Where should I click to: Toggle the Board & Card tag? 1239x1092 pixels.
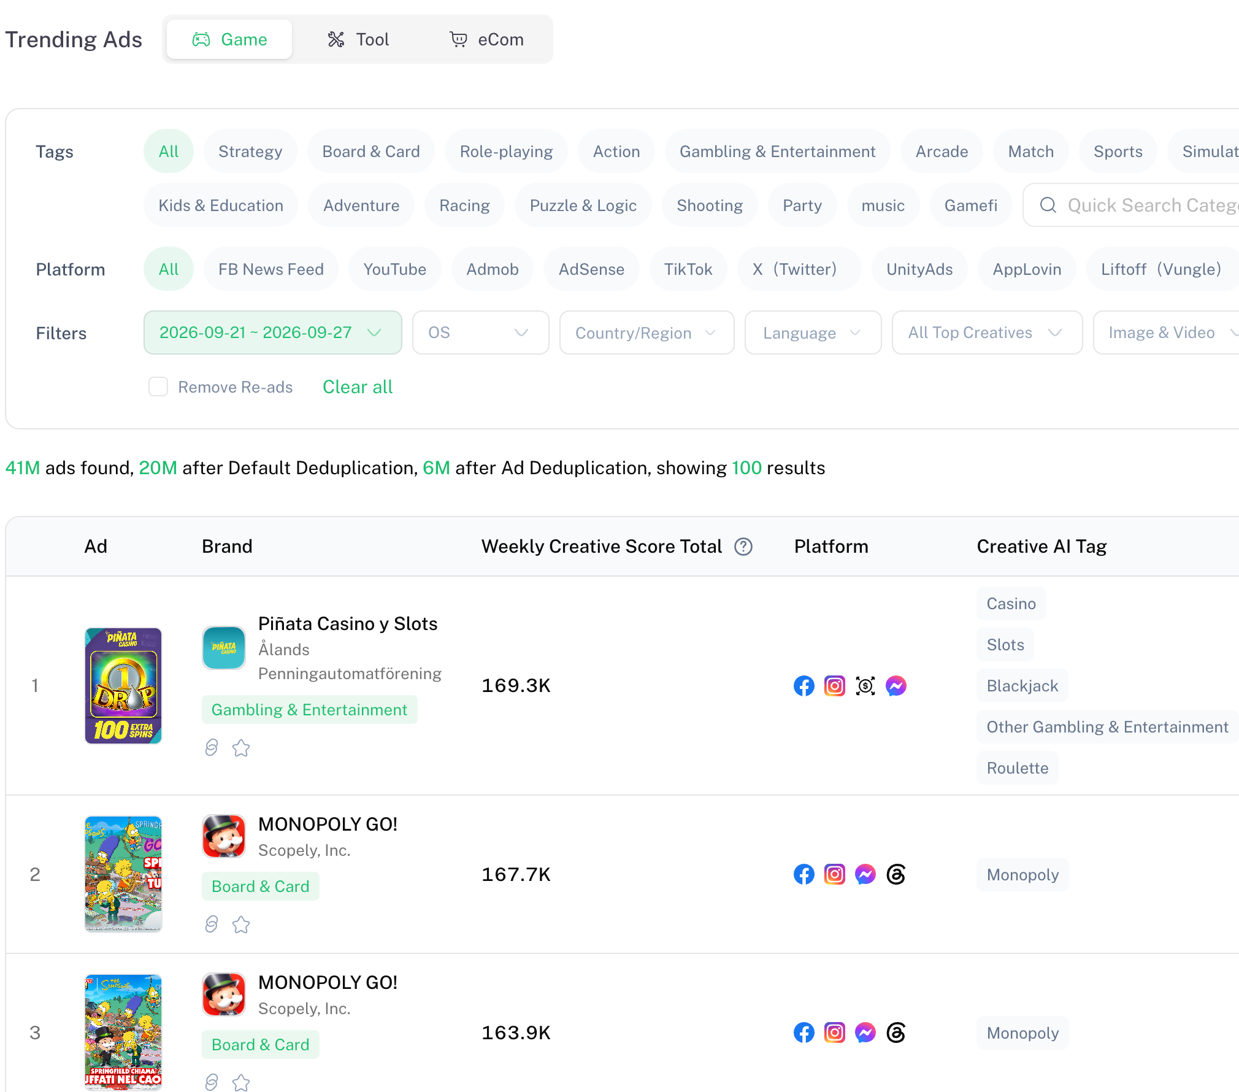(x=371, y=151)
